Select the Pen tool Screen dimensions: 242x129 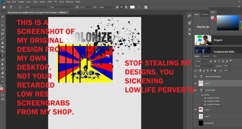pos(3,60)
